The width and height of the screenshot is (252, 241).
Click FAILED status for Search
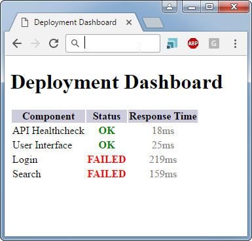click(x=107, y=174)
